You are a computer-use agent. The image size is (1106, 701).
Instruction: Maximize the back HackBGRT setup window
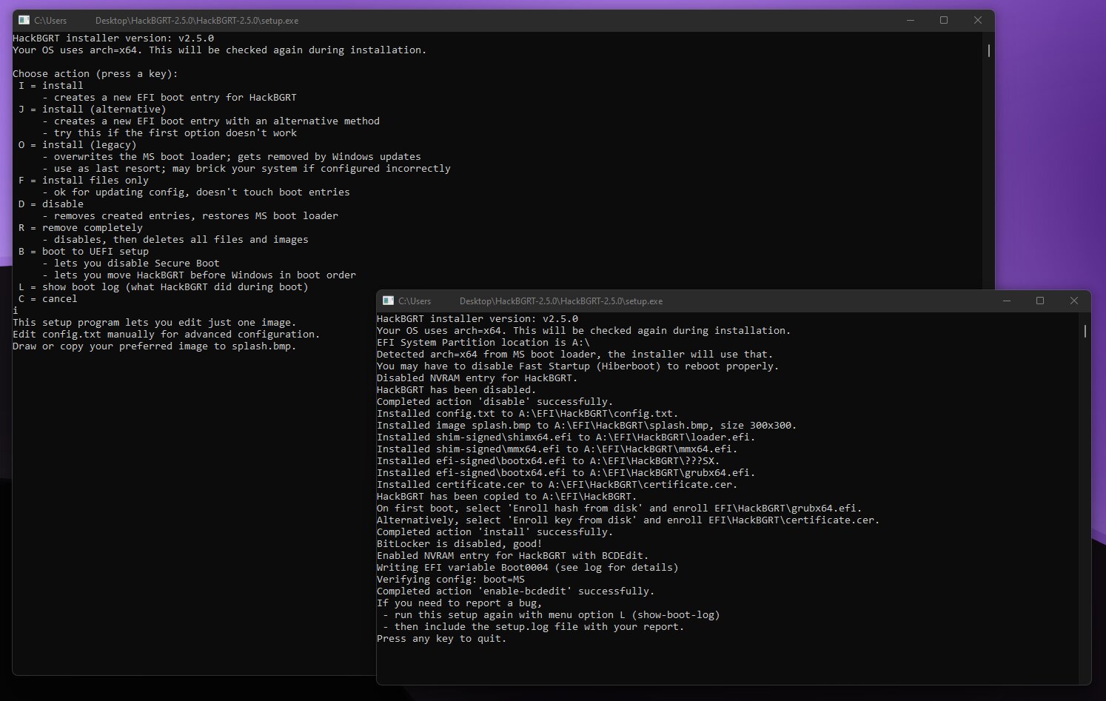(x=944, y=20)
